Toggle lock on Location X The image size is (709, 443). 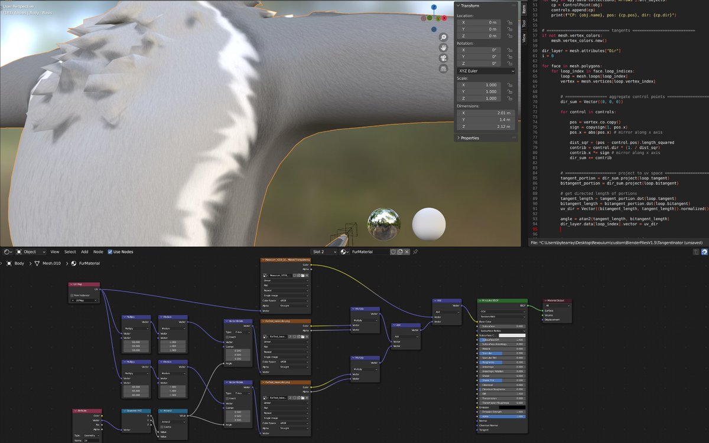click(509, 22)
